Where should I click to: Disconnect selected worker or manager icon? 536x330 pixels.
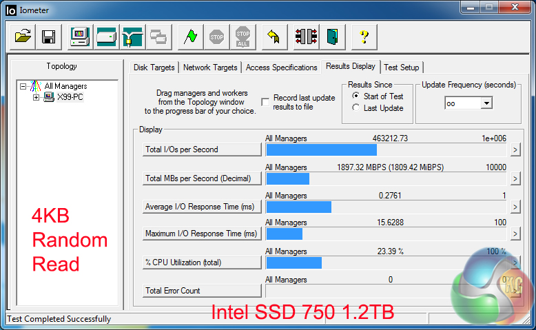click(307, 37)
